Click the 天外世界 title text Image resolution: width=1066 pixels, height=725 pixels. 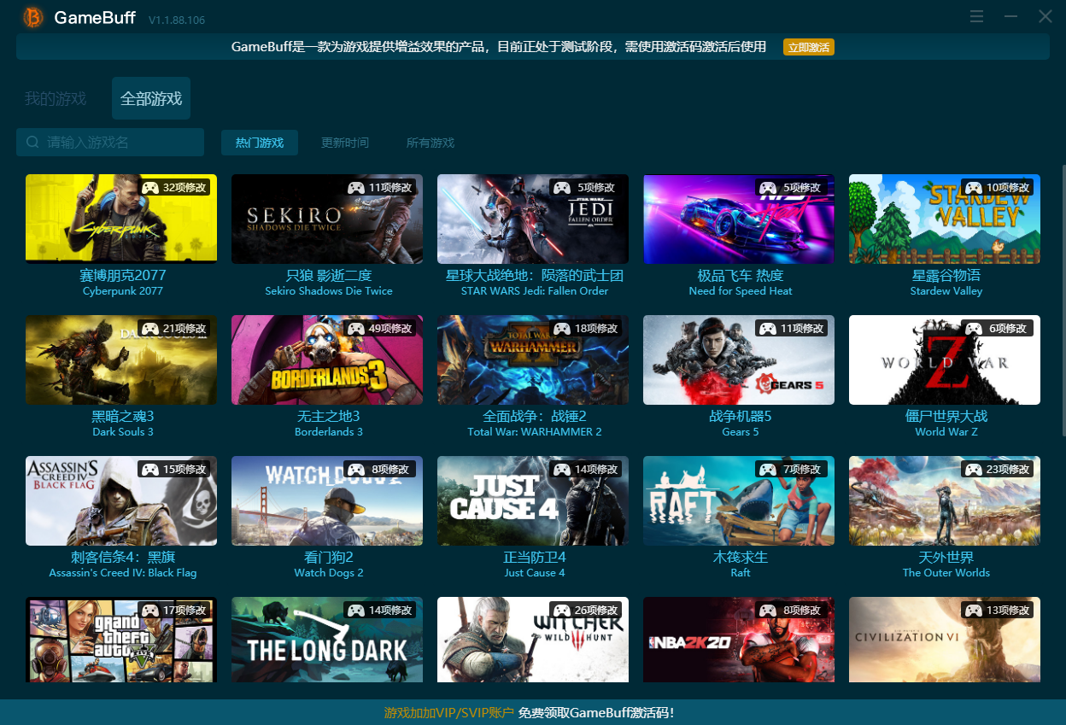946,558
